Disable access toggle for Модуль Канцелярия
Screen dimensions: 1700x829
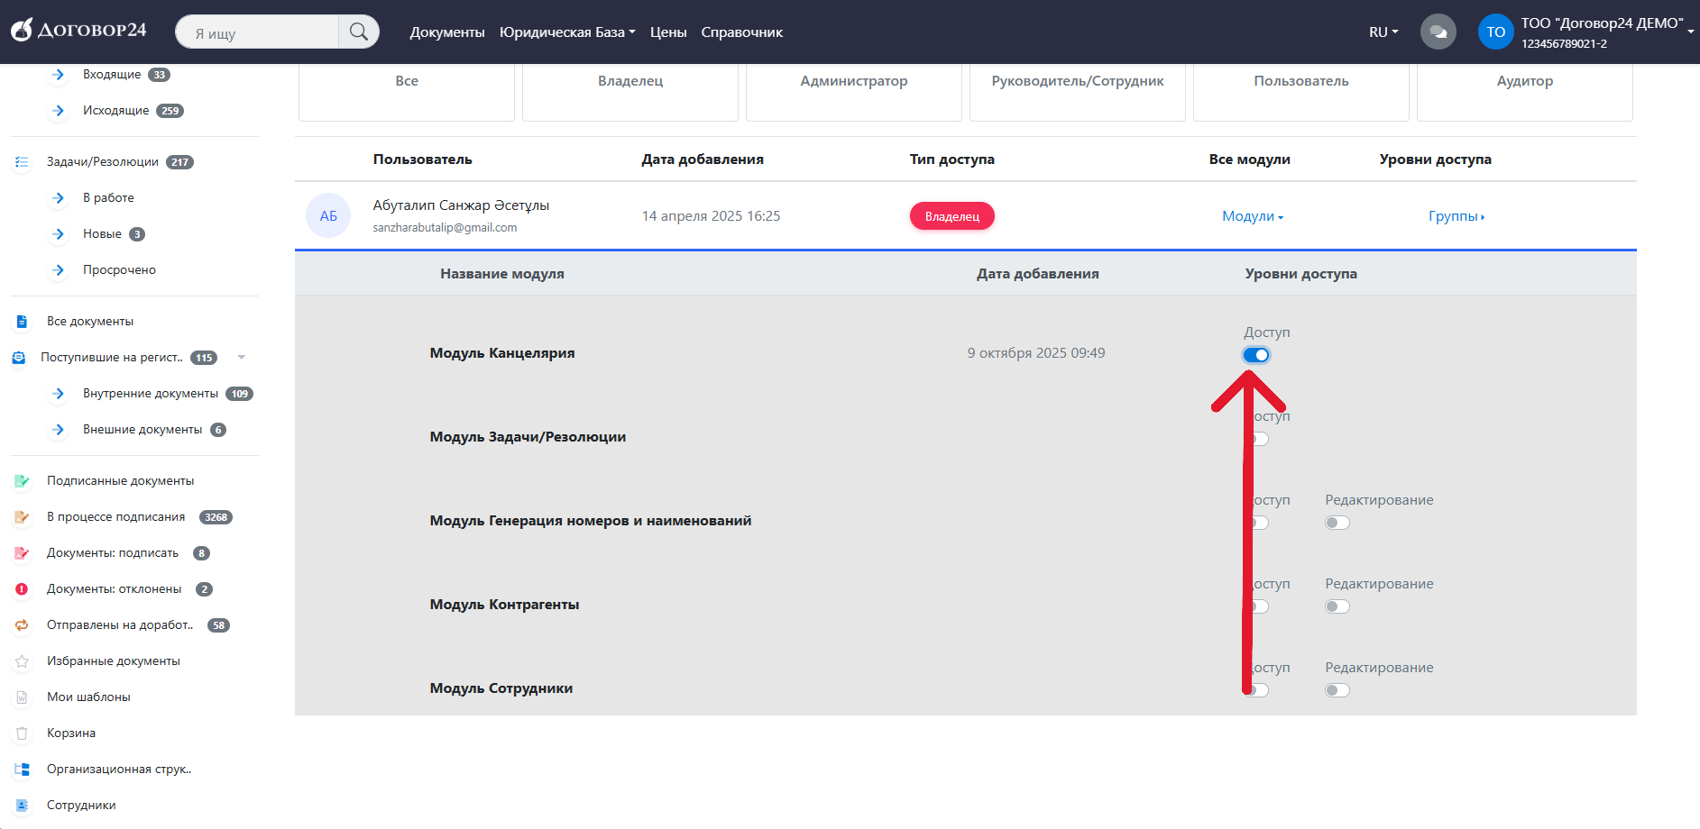(1255, 355)
